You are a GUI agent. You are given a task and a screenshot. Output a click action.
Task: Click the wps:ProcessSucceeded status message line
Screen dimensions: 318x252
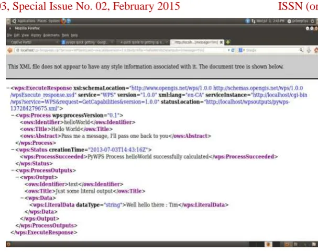click(149, 157)
